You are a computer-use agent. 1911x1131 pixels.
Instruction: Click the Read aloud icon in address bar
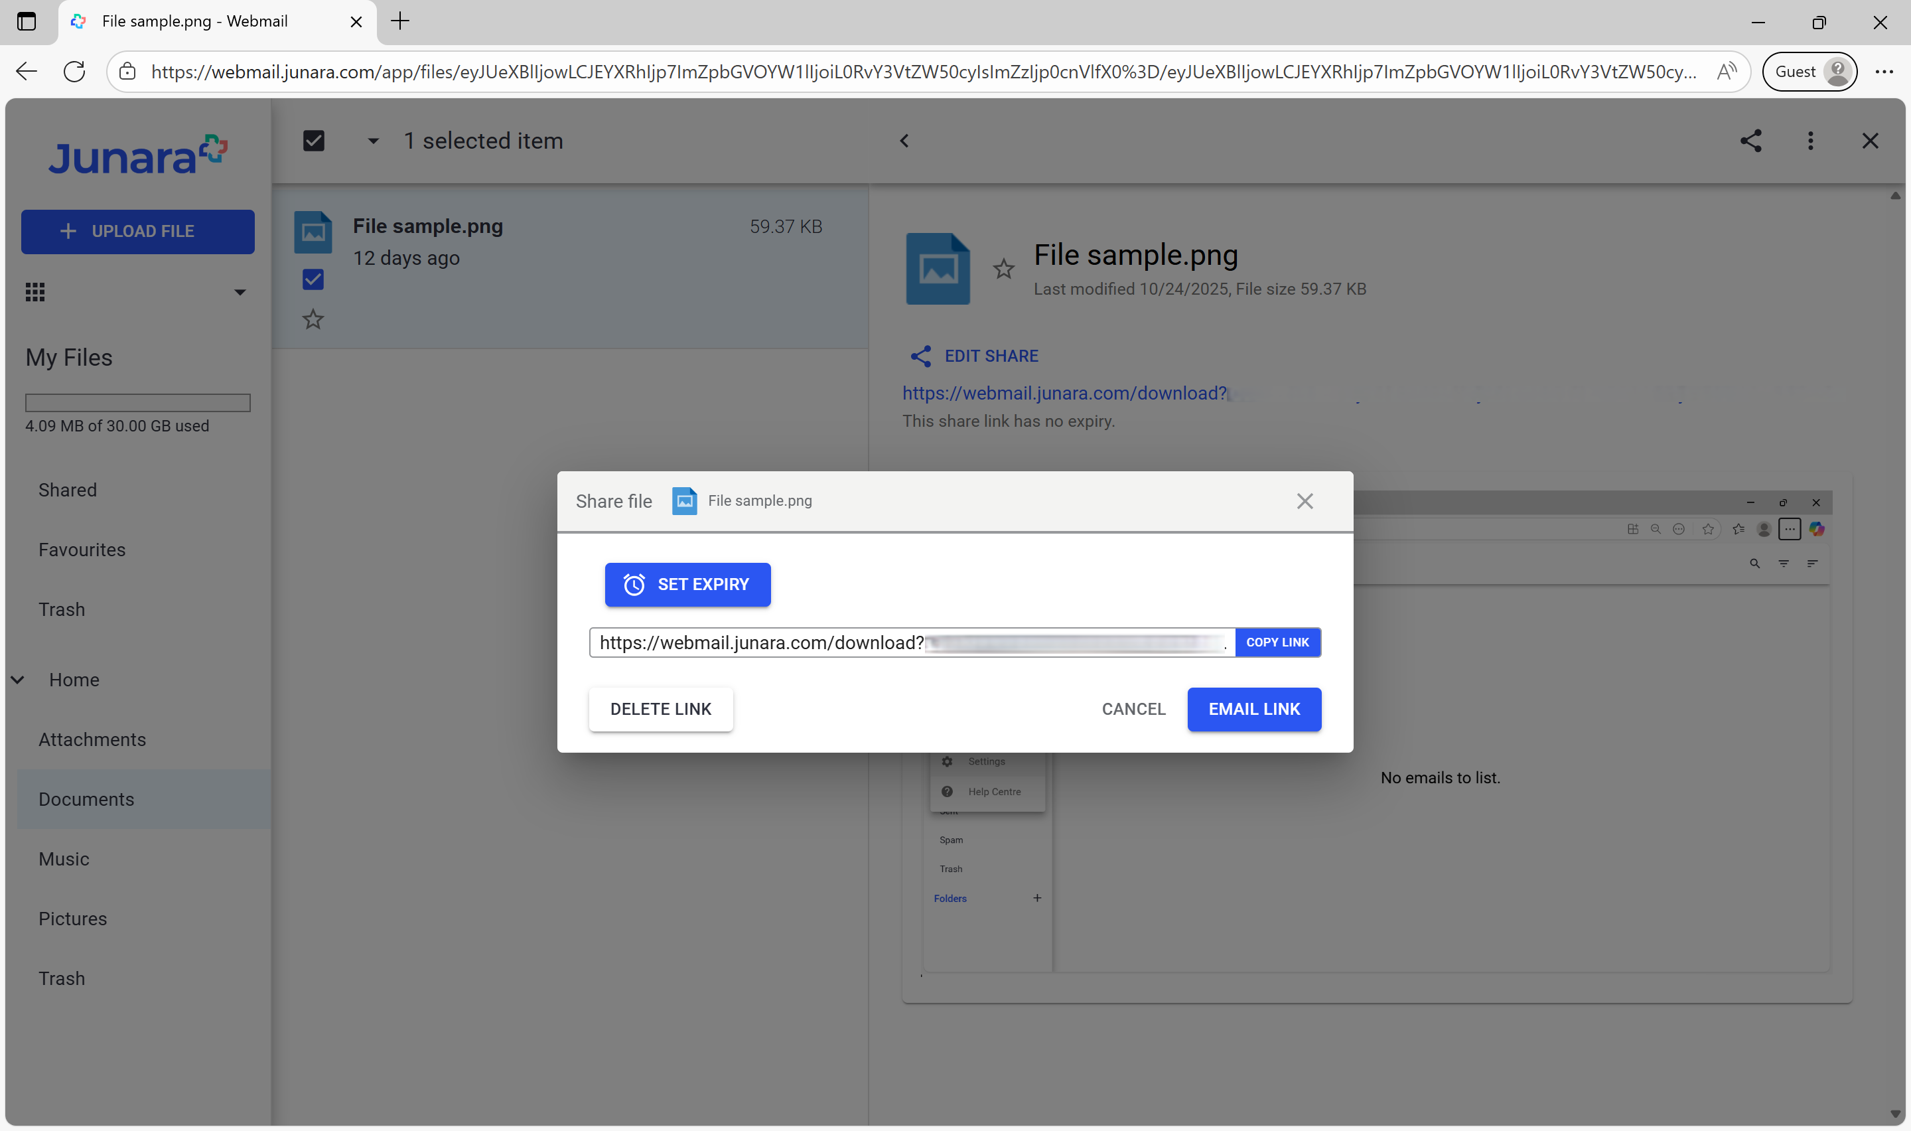click(1727, 72)
